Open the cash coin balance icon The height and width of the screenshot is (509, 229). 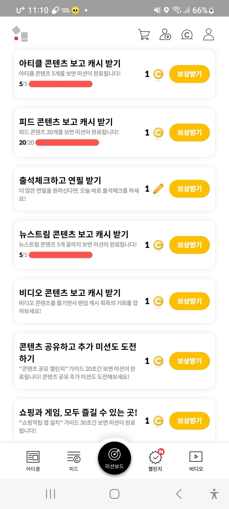[x=187, y=35]
